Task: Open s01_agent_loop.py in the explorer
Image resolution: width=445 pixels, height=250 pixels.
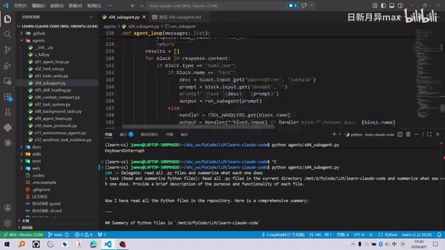Action: click(x=52, y=62)
